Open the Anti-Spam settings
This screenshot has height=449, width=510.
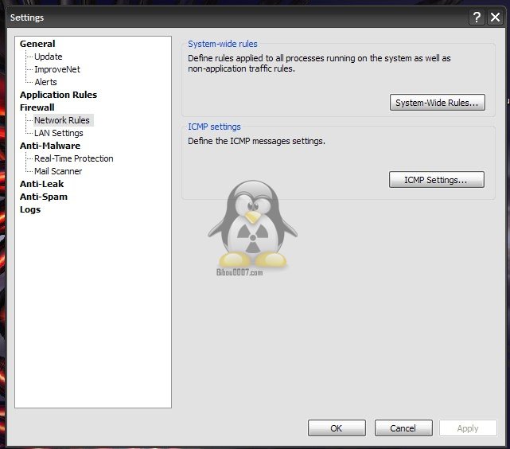click(44, 197)
